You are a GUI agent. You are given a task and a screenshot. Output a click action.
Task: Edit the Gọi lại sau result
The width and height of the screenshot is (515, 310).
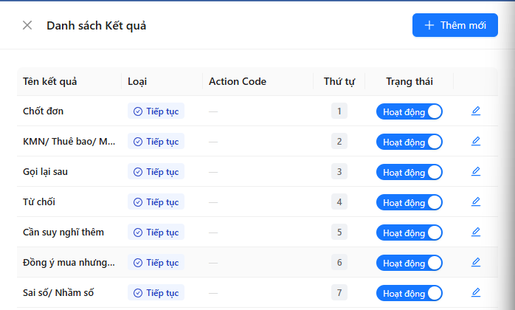pyautogui.click(x=476, y=171)
